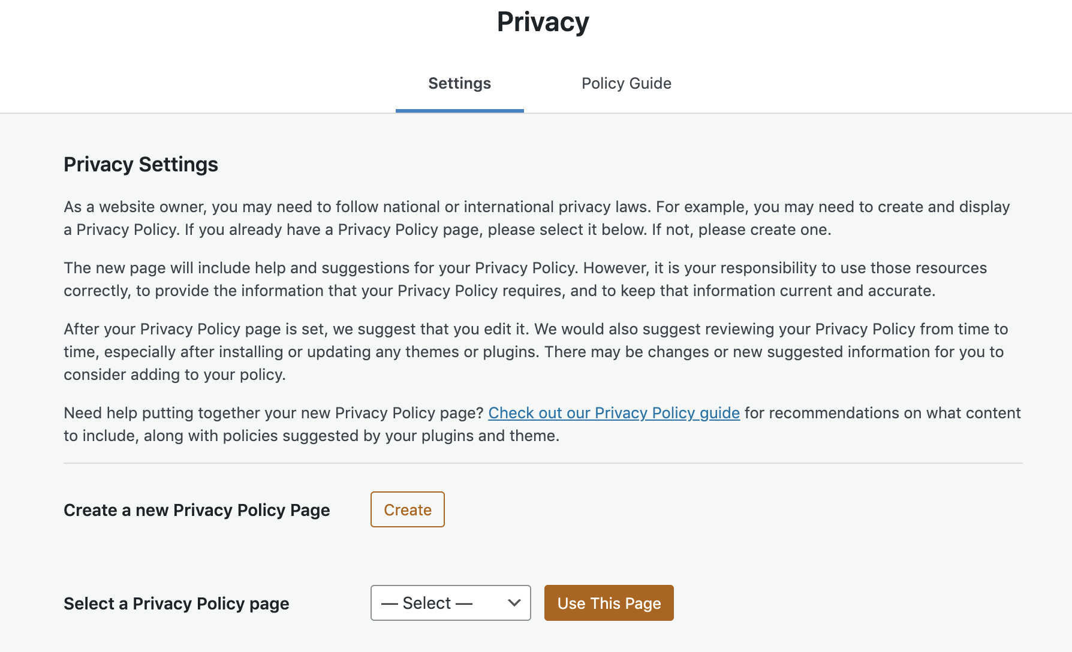
Task: Click the Create a new Privacy Policy Page label
Action: [197, 510]
